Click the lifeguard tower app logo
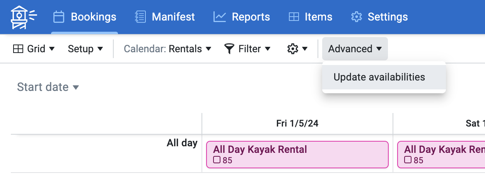485x178 pixels. tap(23, 17)
